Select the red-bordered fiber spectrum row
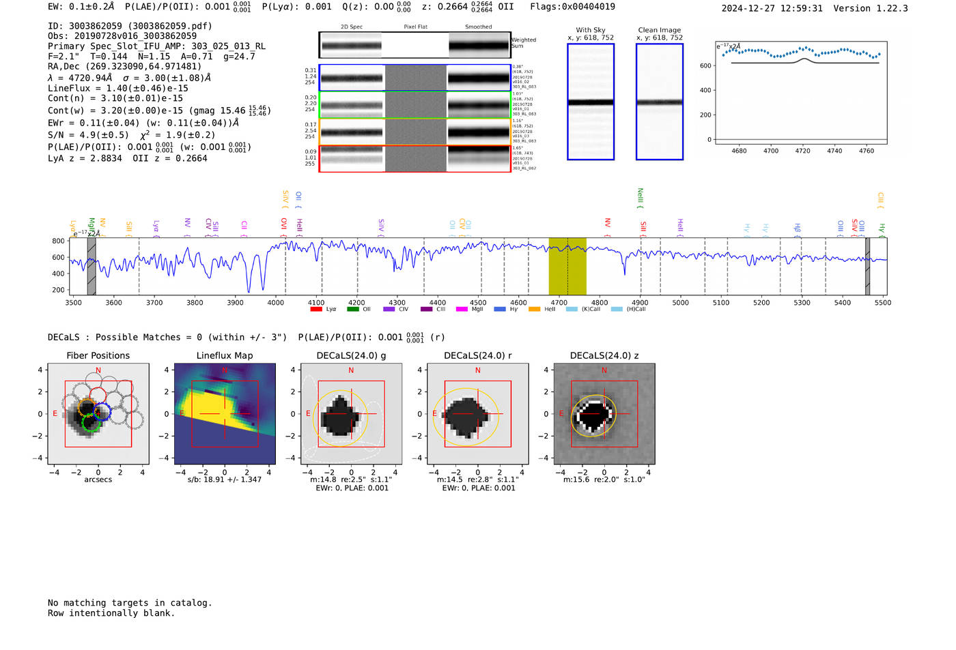Image resolution: width=956 pixels, height=650 pixels. (414, 158)
